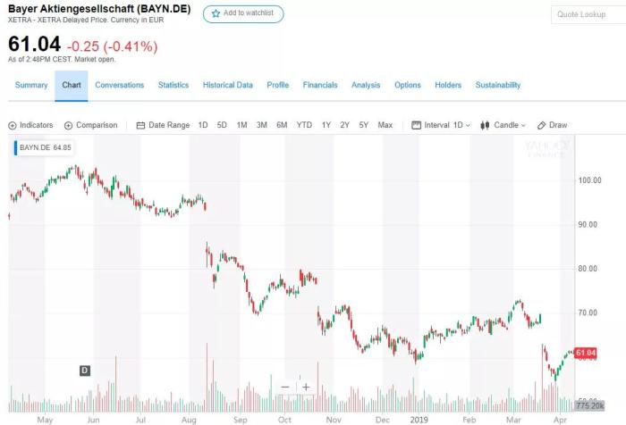
Task: Select the YTD time range
Action: 304,125
